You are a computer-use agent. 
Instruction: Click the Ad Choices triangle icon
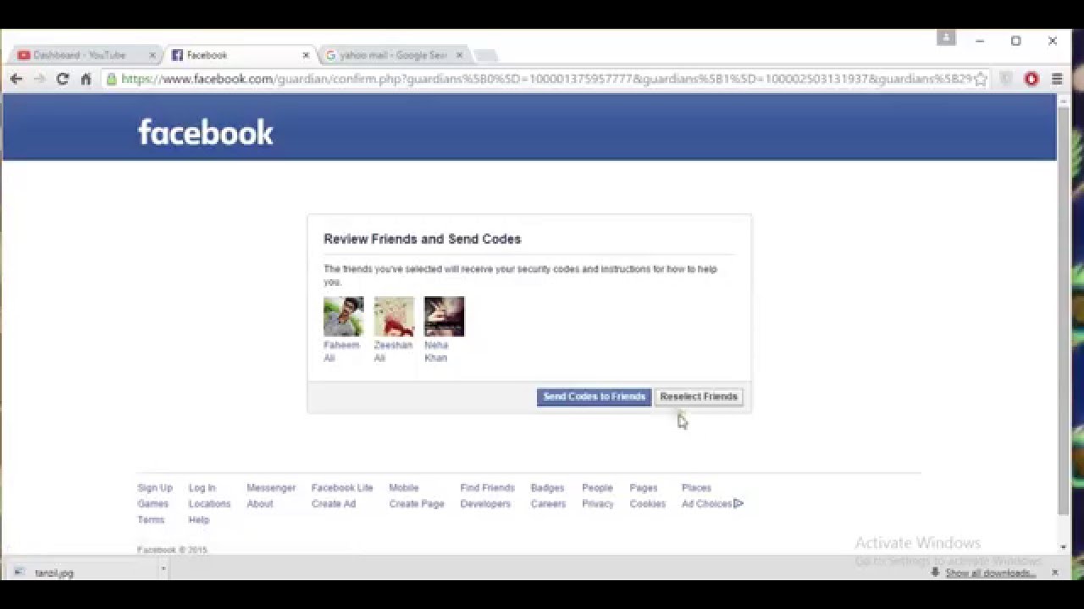738,503
